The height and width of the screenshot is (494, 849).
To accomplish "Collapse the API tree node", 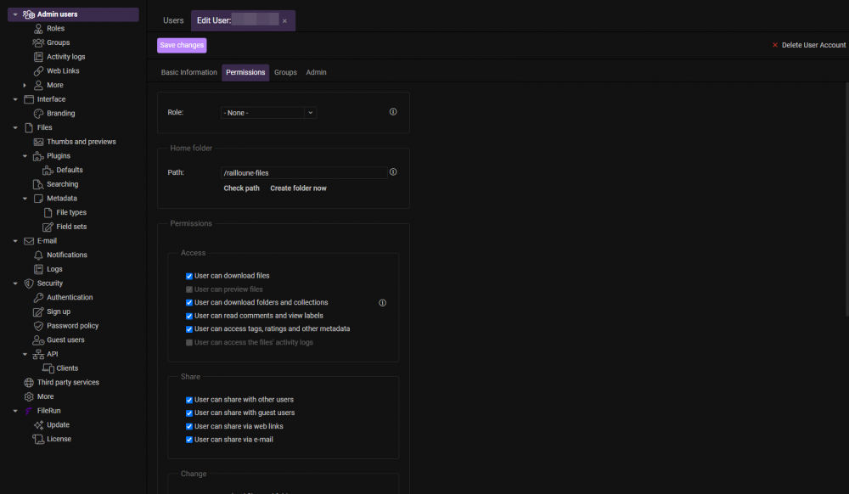I will pyautogui.click(x=25, y=355).
